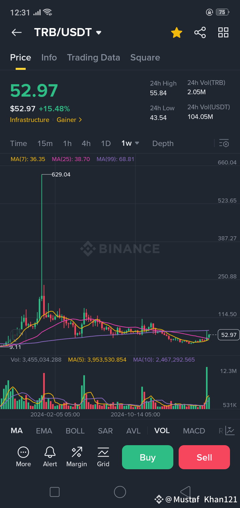
Task: Switch to the Depth chart
Action: point(163,143)
